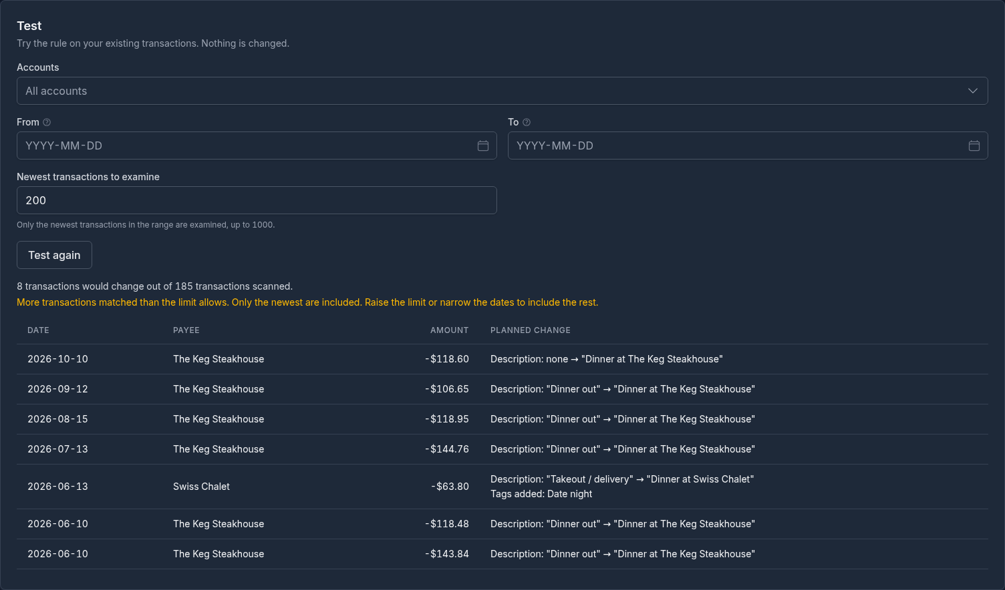Click the -$63.80 amount

[x=450, y=487]
